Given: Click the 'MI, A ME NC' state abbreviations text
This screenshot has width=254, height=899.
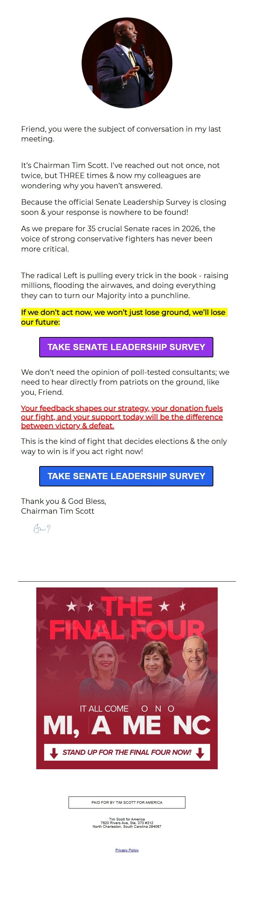Looking at the screenshot, I should (126, 726).
